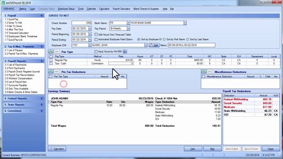Viewport: 283px width, 159px height.
Task: Click the Calc button
Action: tap(193, 149)
